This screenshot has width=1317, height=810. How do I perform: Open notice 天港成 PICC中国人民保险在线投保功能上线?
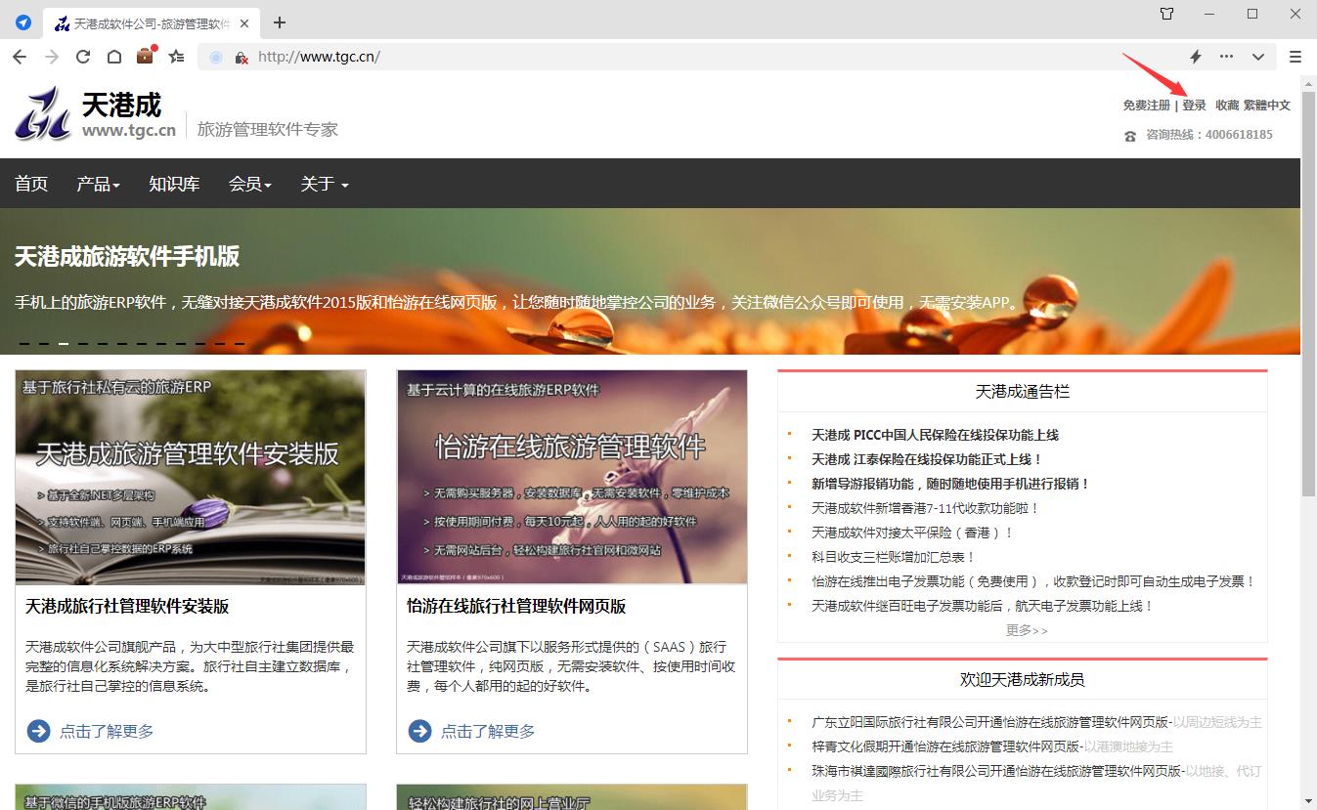pyautogui.click(x=935, y=435)
